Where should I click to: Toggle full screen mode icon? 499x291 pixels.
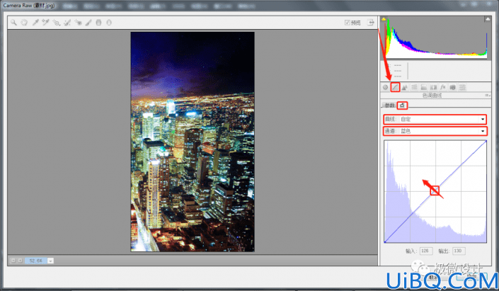(x=371, y=22)
